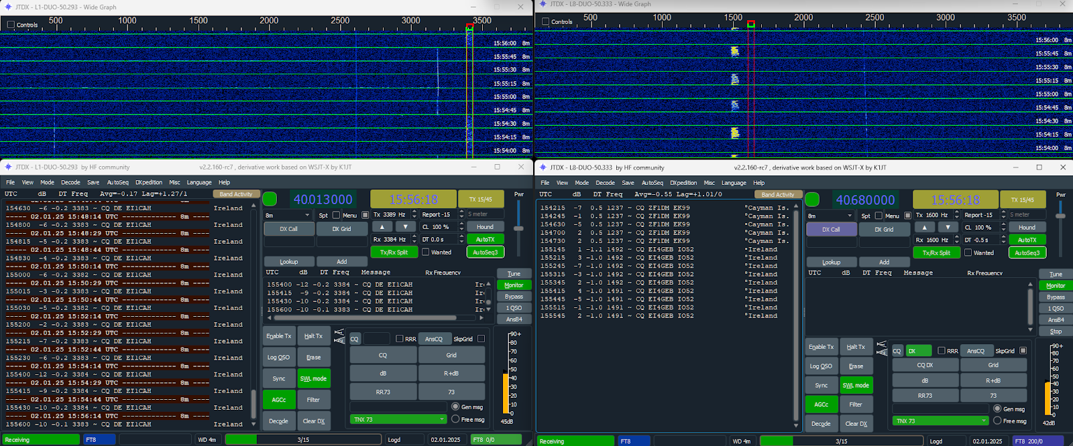Viewport: 1073px width, 446px height.
Task: Click Log QSO button in L8-DUO window
Action: click(x=821, y=366)
